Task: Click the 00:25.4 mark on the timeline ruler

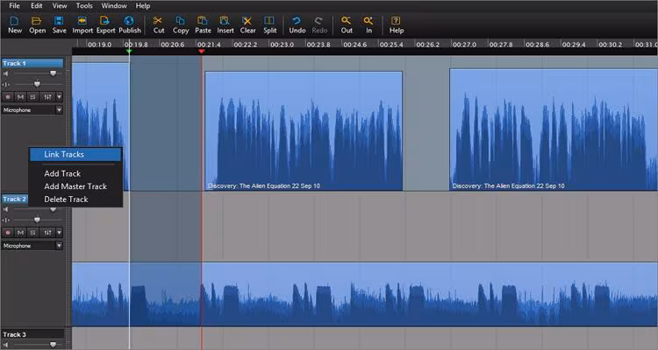Action: pos(391,45)
